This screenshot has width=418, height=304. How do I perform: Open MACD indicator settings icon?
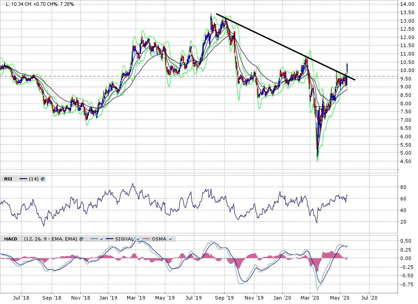coord(81,239)
